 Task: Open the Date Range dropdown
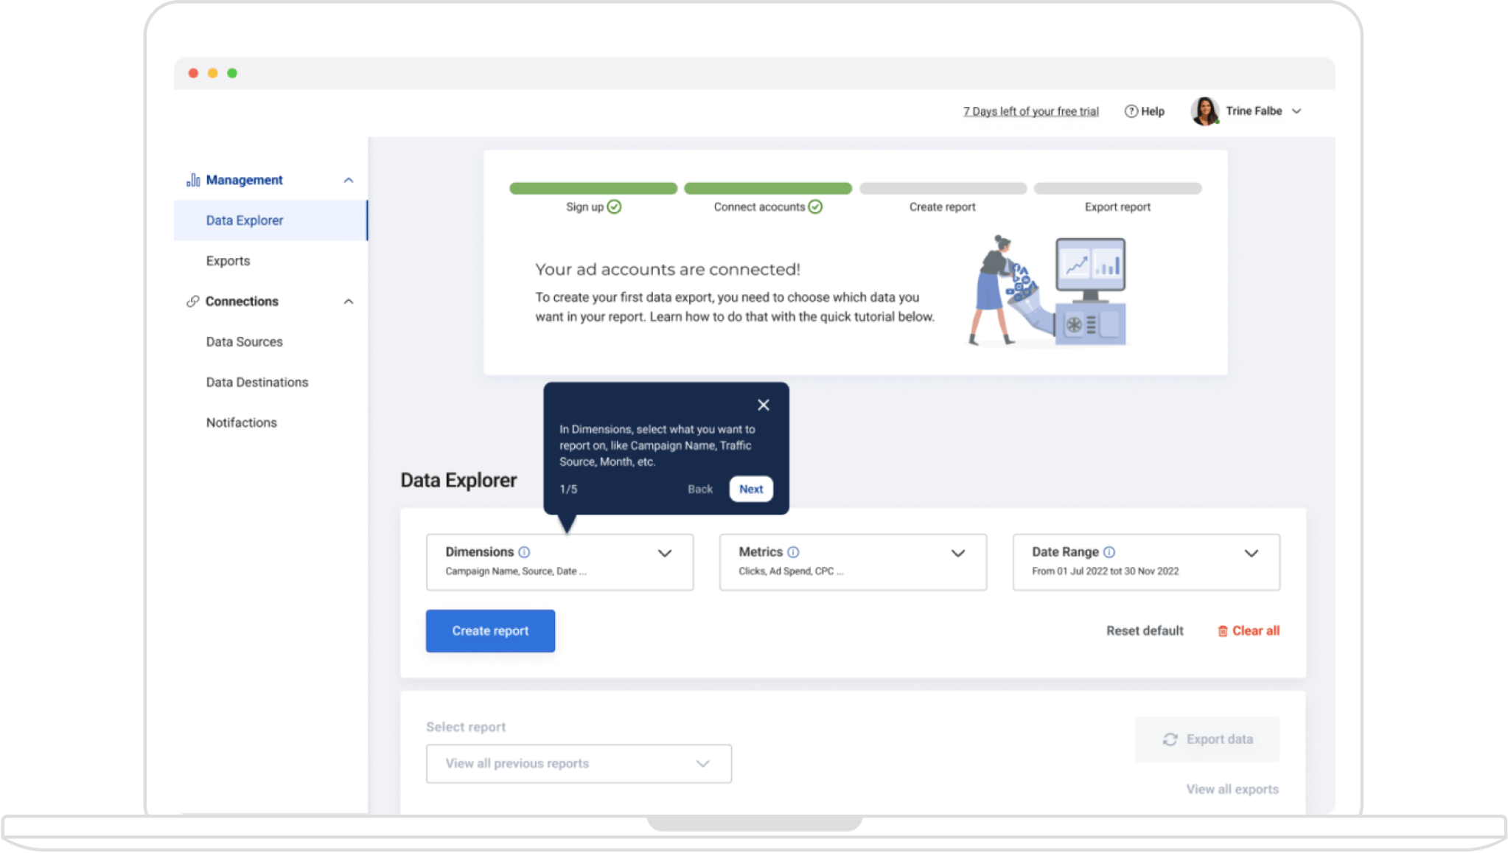tap(1251, 554)
